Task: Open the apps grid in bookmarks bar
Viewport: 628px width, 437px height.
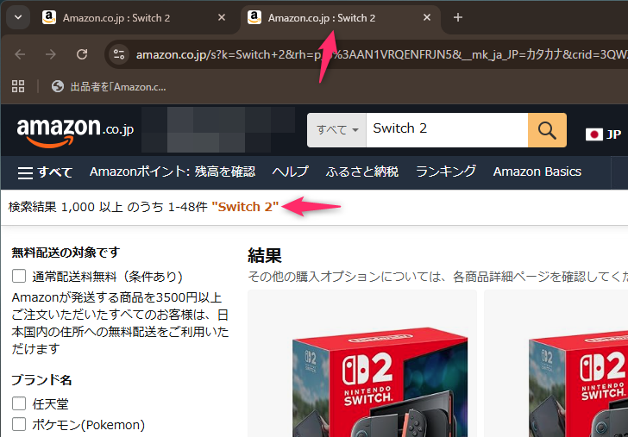Action: tap(18, 86)
